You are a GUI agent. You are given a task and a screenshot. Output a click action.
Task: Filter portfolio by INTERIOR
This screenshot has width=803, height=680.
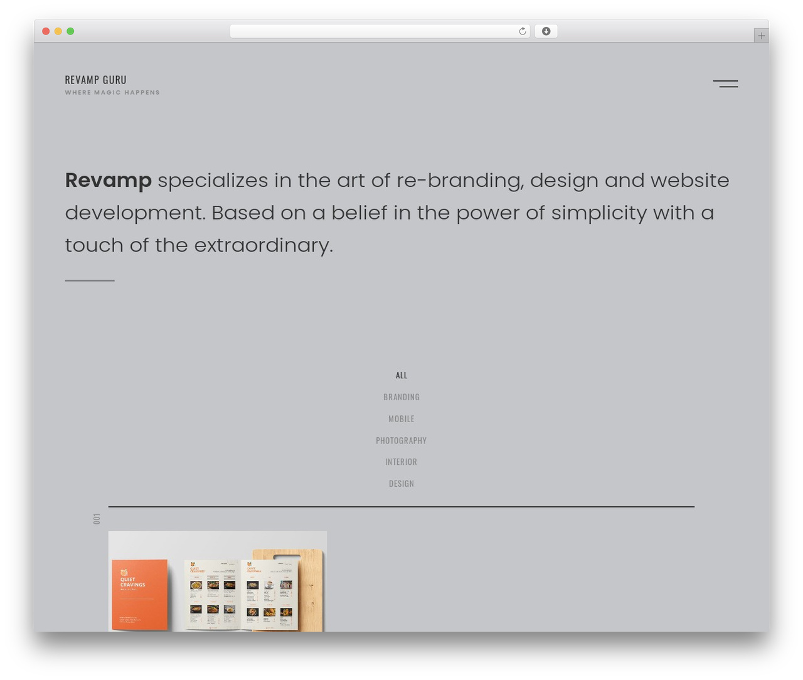coord(401,462)
